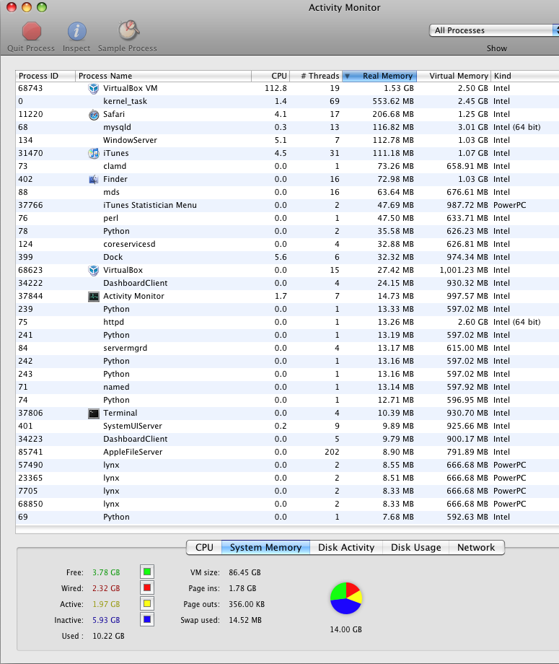Select the Python process with PID 78
Image resolution: width=559 pixels, height=664 pixels.
[287, 231]
